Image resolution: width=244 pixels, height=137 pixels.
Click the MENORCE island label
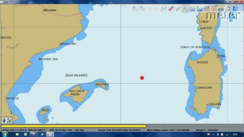(102, 84)
